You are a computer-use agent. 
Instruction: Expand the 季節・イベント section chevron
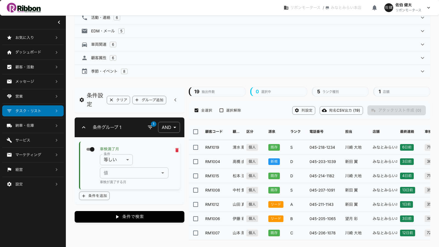[x=423, y=71]
